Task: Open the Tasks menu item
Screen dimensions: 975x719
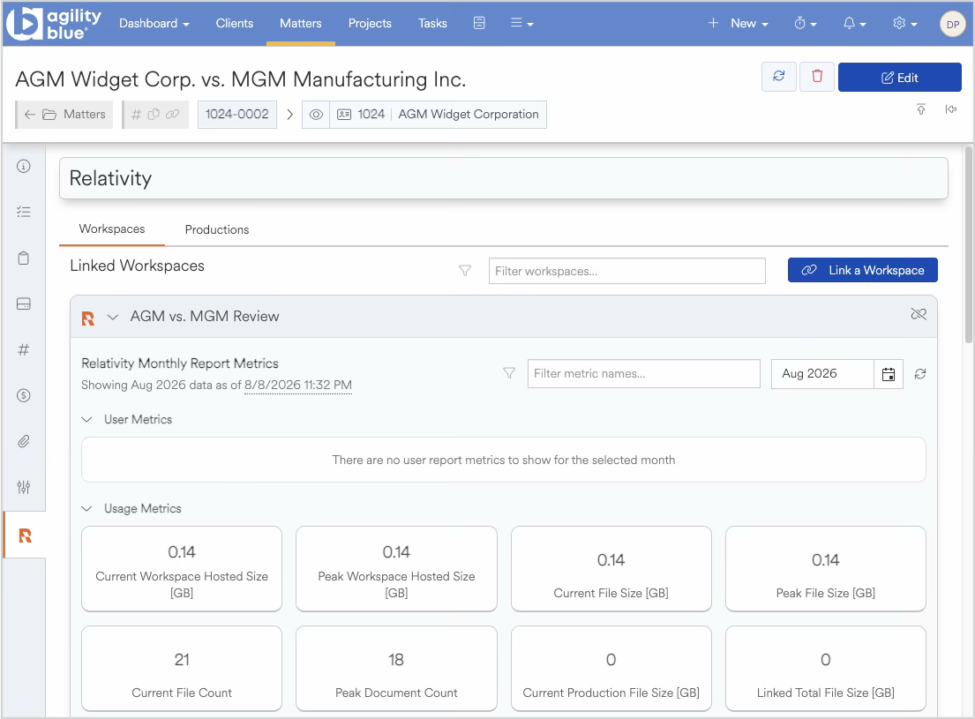Action: pyautogui.click(x=432, y=24)
